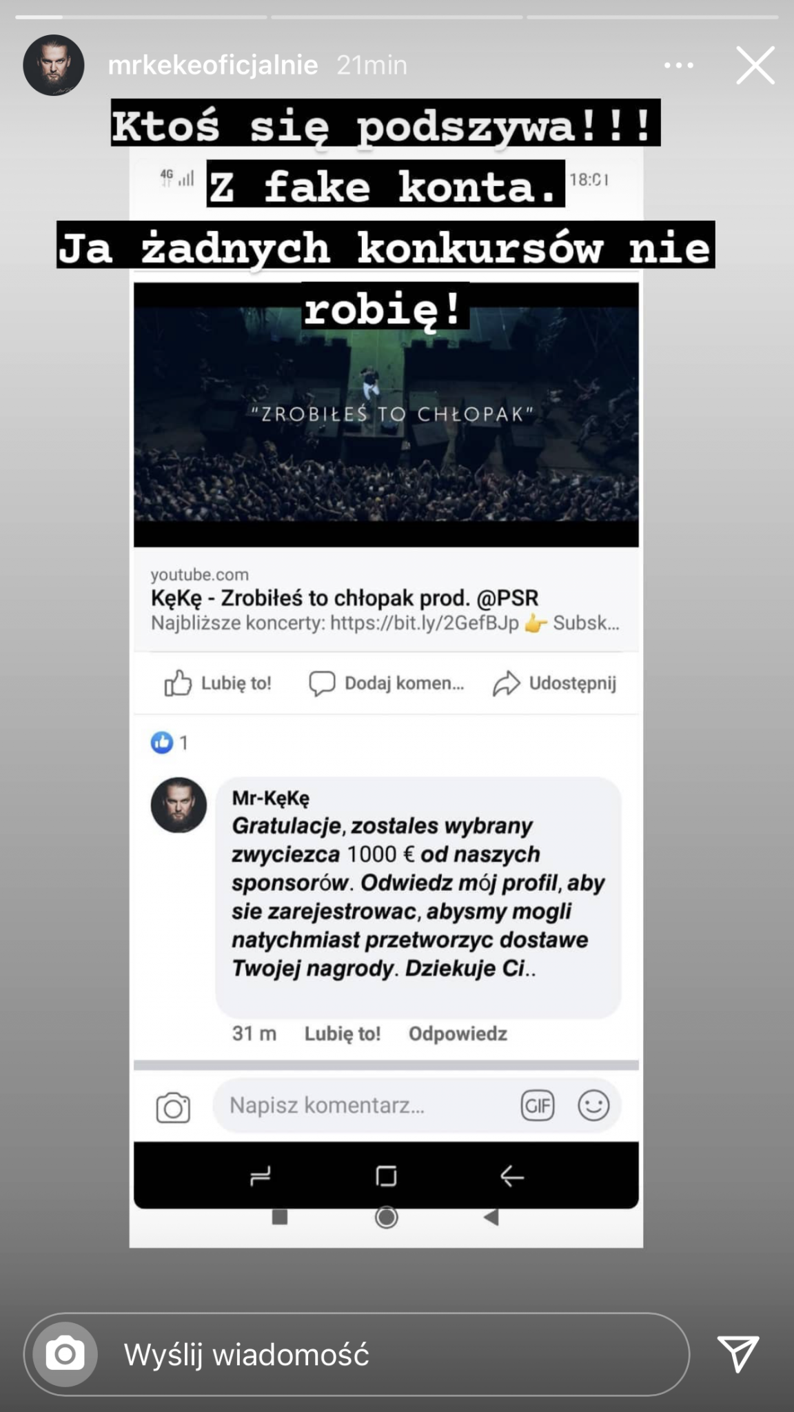Open the mrkekeoficjalnie username link
794x1412 pixels.
tap(213, 65)
